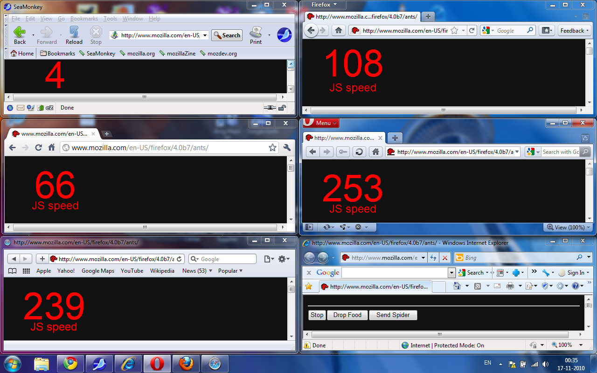Click Opera's home icon
This screenshot has height=373, width=597.
375,152
